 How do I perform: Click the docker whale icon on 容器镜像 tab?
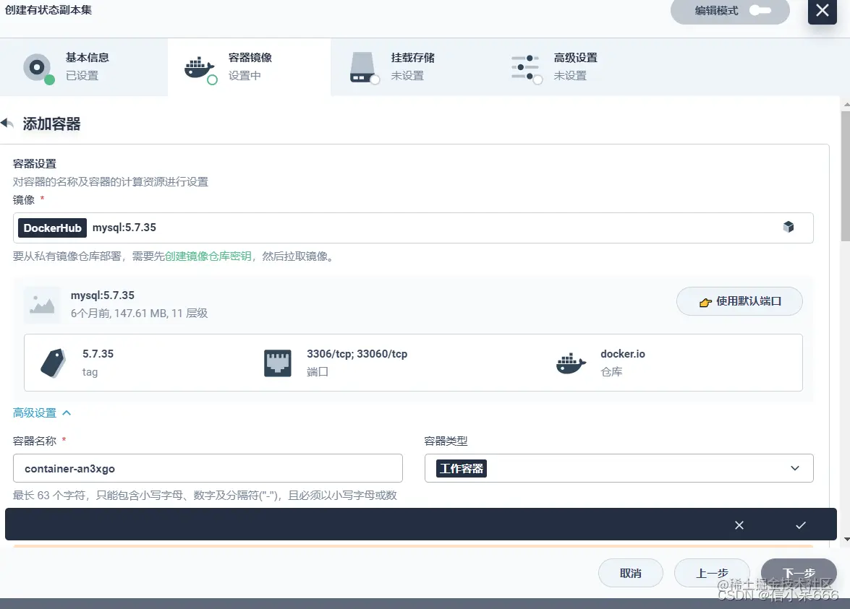199,69
